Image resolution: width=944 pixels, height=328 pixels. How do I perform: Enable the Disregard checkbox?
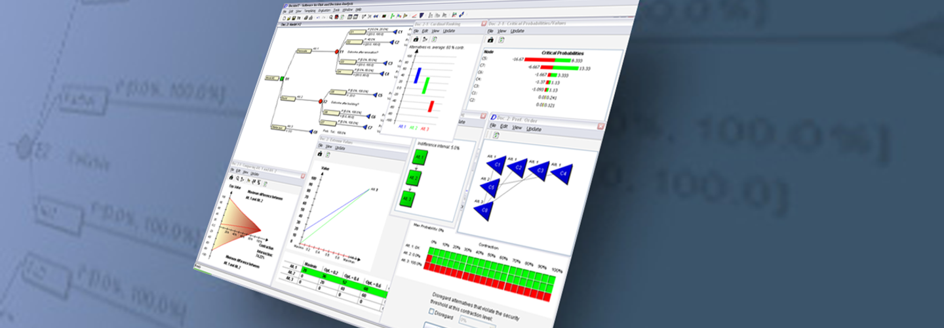pos(431,312)
